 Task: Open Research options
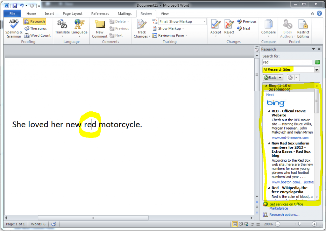click(x=284, y=214)
